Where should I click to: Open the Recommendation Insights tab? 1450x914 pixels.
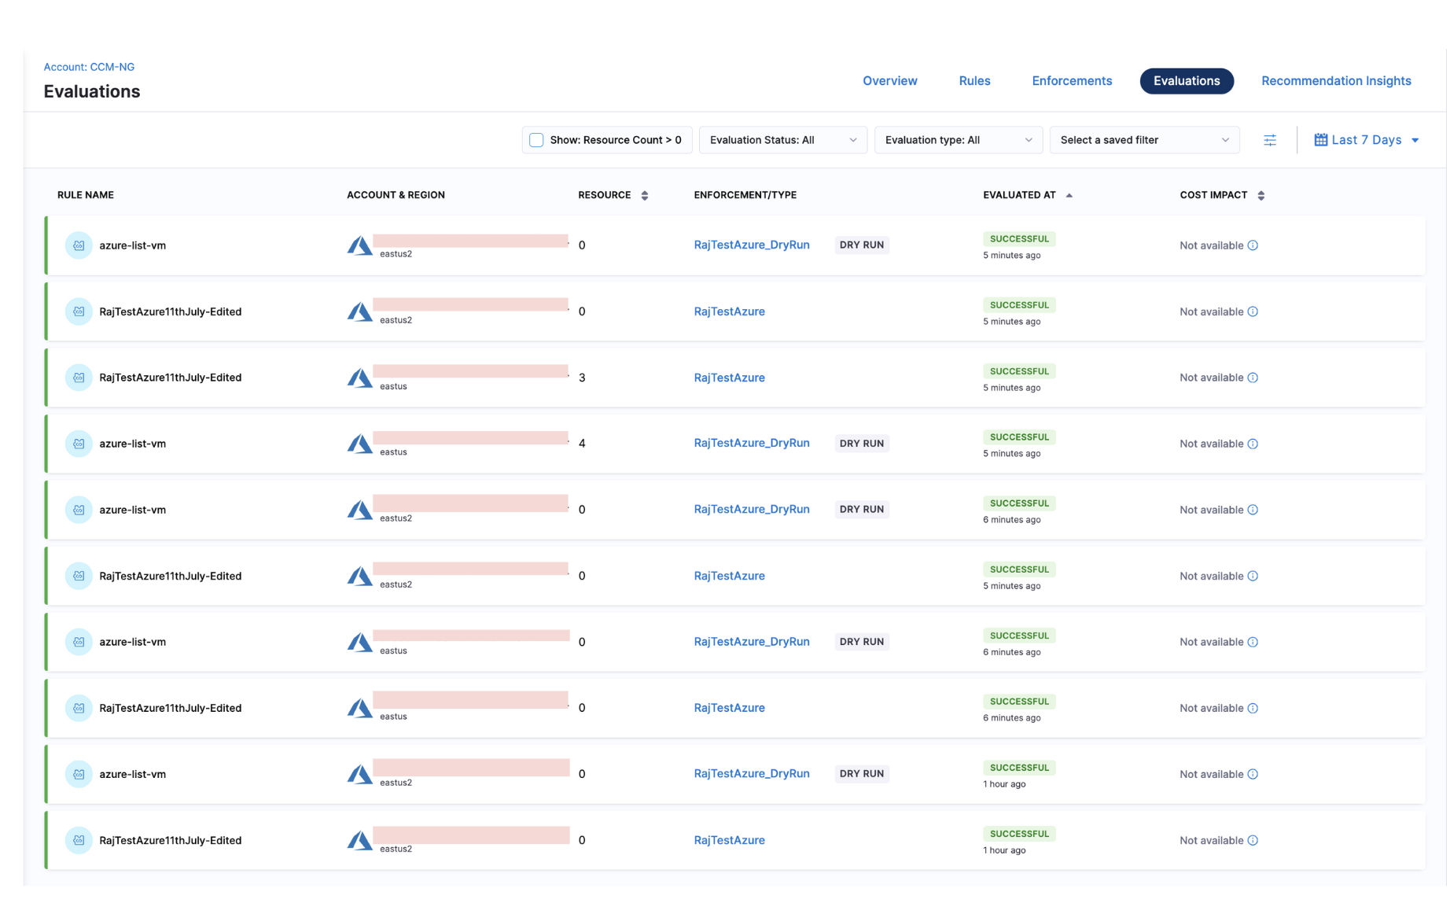[x=1335, y=81]
